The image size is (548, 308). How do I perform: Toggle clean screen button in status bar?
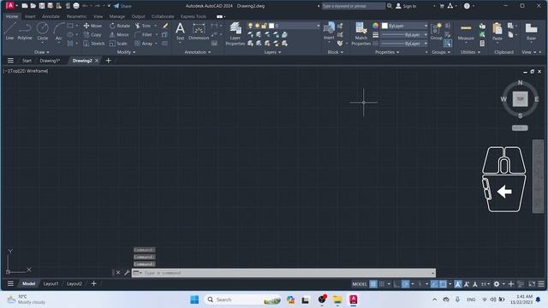coord(532,284)
